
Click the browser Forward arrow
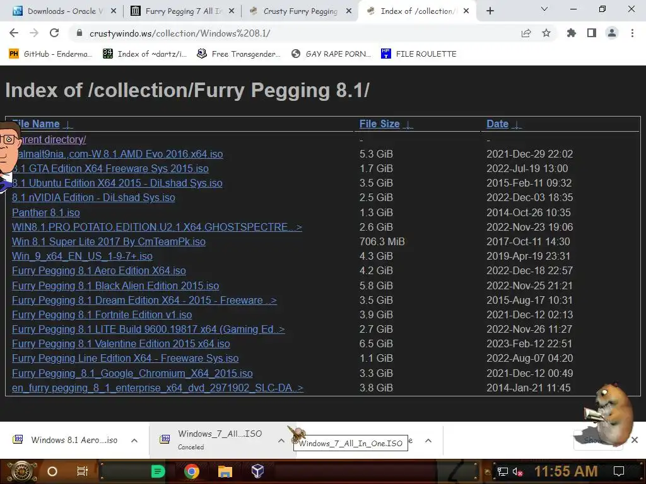pos(34,33)
